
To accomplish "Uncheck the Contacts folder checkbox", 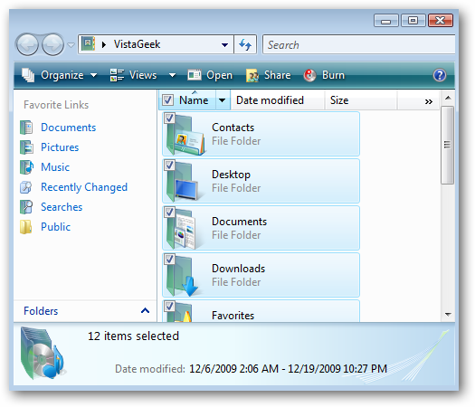I will coord(170,118).
